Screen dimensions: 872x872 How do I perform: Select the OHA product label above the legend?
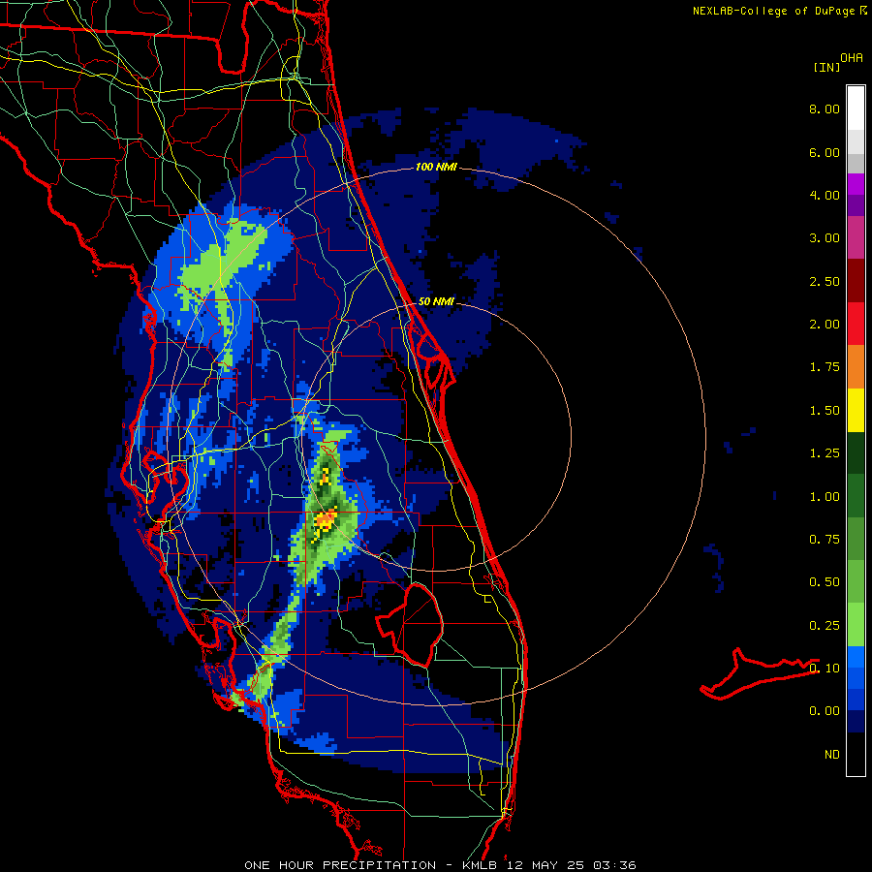(x=852, y=57)
